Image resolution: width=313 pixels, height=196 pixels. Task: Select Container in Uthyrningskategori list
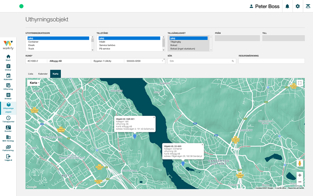(33, 42)
